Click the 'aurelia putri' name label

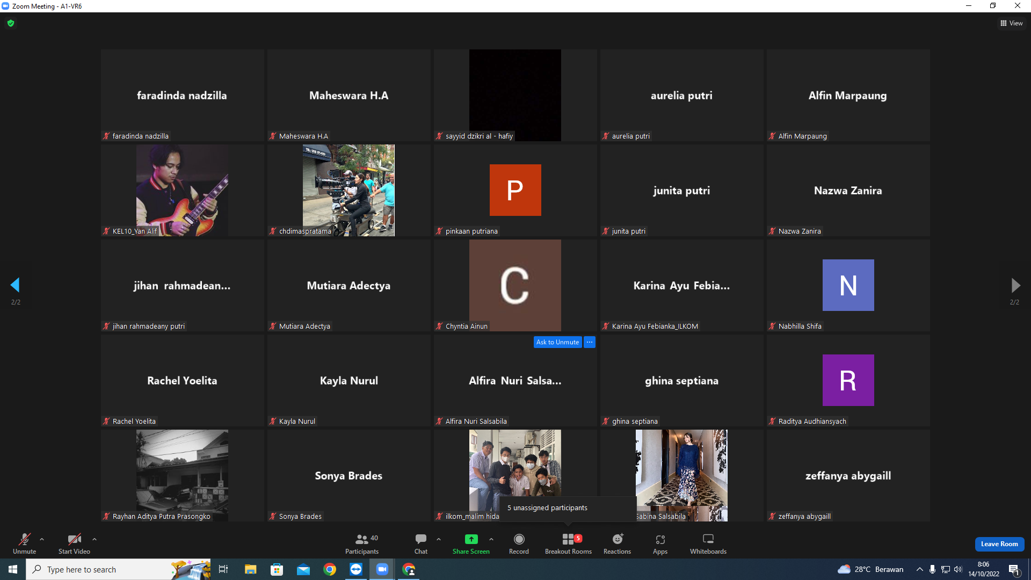pos(631,136)
